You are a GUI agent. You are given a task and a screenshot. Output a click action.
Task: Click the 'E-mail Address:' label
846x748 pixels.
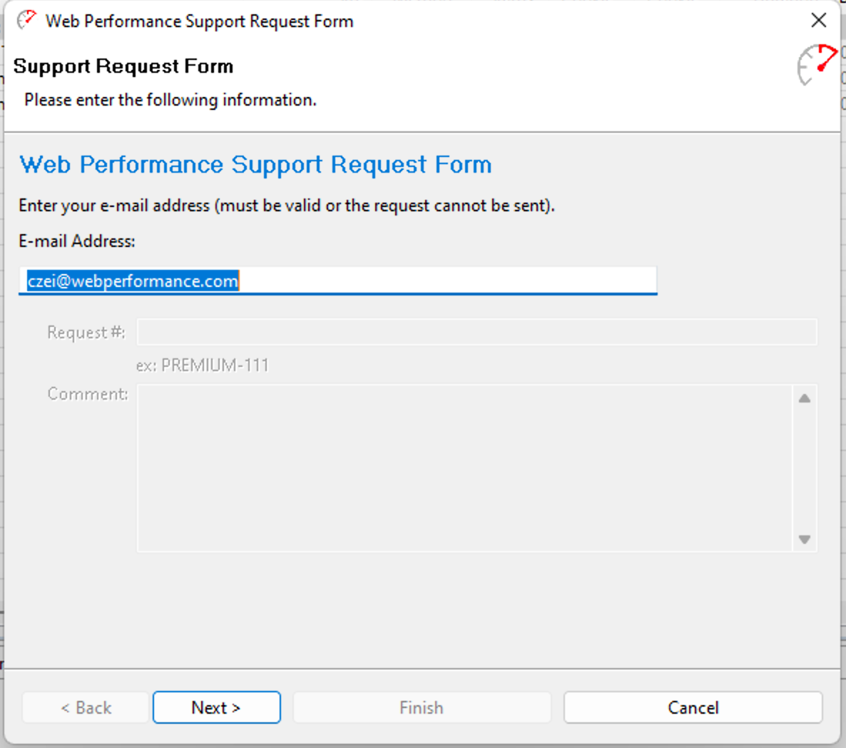tap(76, 241)
